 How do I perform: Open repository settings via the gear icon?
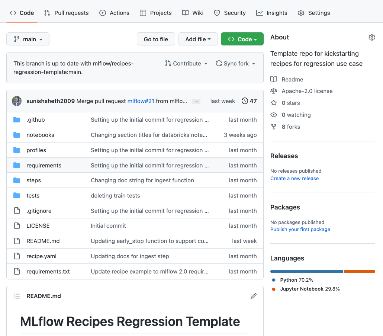pos(372,37)
